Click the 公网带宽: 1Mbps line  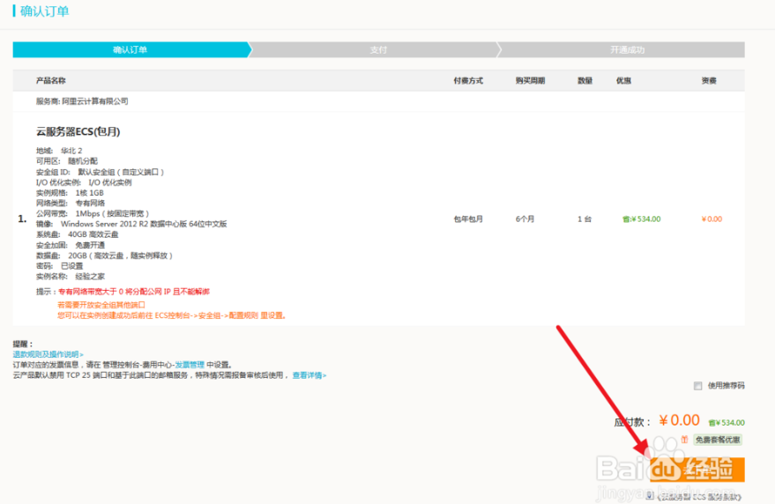coord(93,213)
